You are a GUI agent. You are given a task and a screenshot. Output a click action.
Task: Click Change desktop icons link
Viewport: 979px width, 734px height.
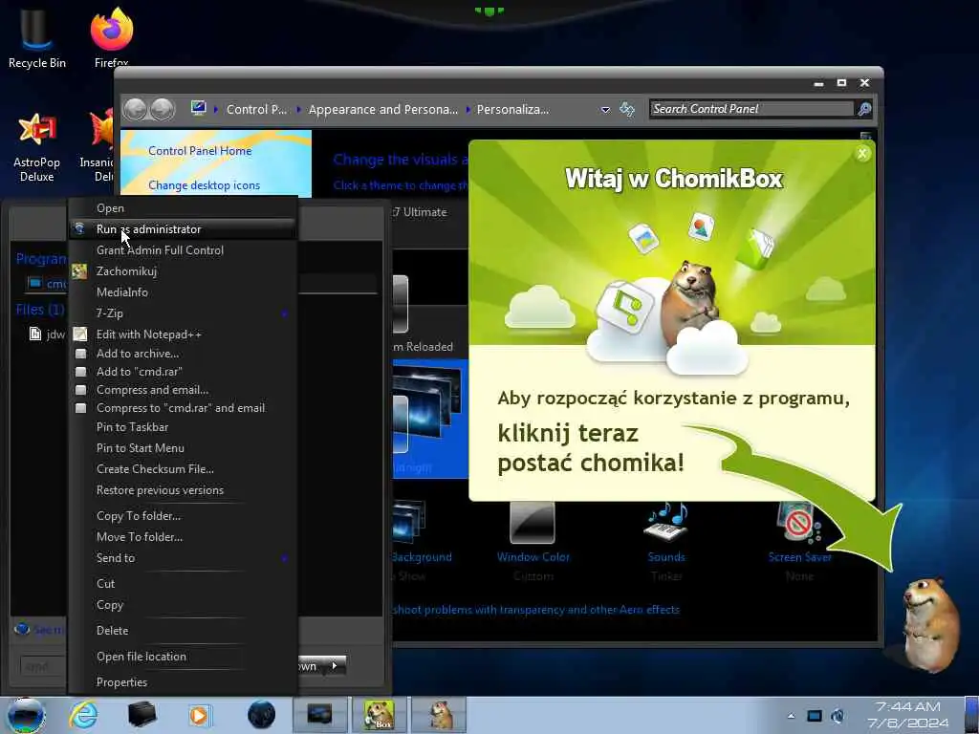click(205, 185)
